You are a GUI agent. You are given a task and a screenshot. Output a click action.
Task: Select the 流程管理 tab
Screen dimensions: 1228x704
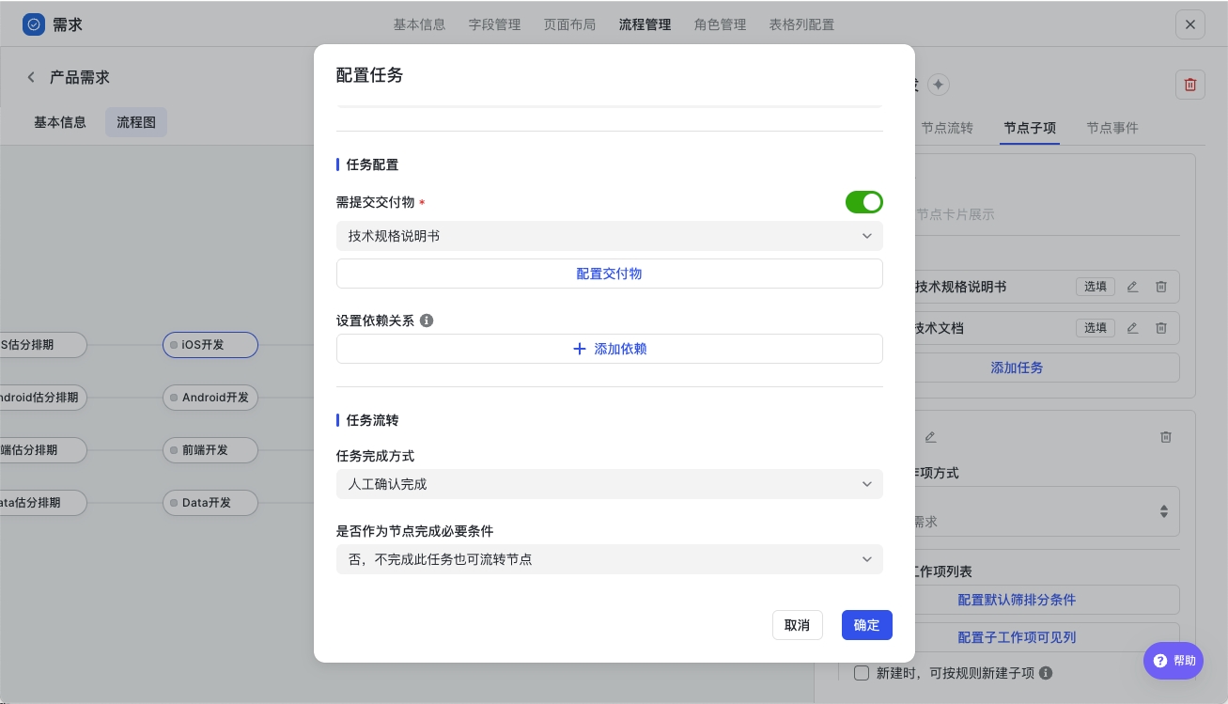(645, 24)
